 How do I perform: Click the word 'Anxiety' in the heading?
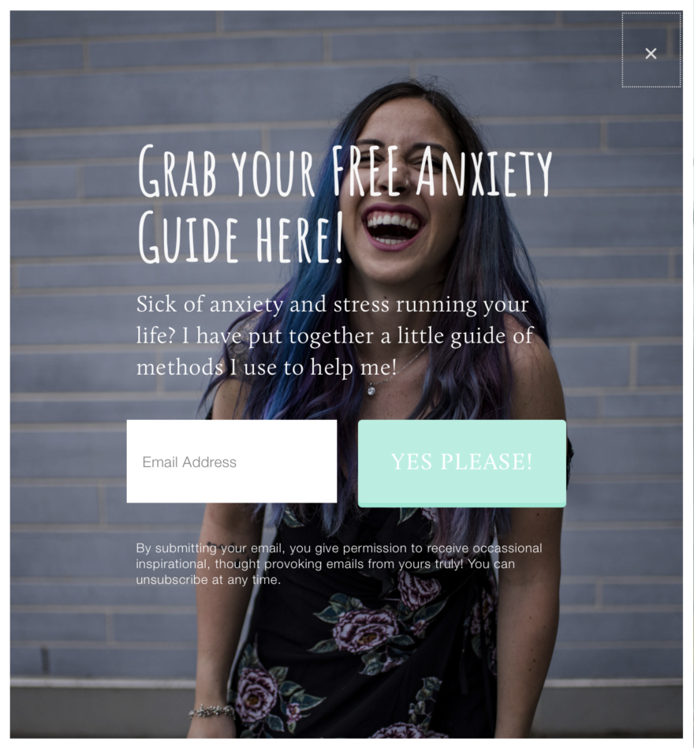pyautogui.click(x=483, y=170)
